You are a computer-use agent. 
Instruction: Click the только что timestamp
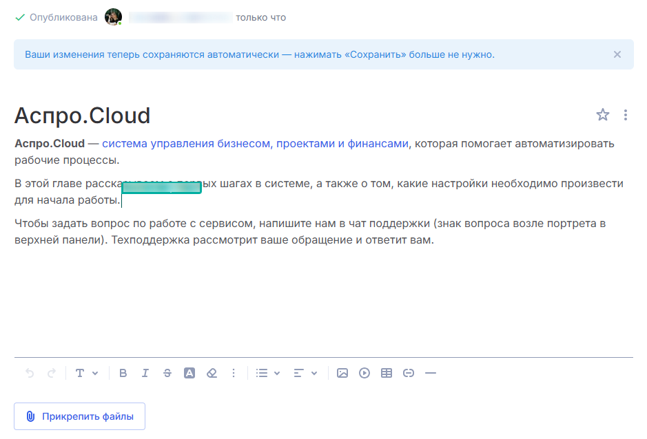(260, 17)
